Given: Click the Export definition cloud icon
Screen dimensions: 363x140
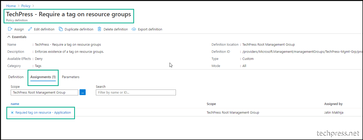Looking at the screenshot, I should [x=134, y=29].
